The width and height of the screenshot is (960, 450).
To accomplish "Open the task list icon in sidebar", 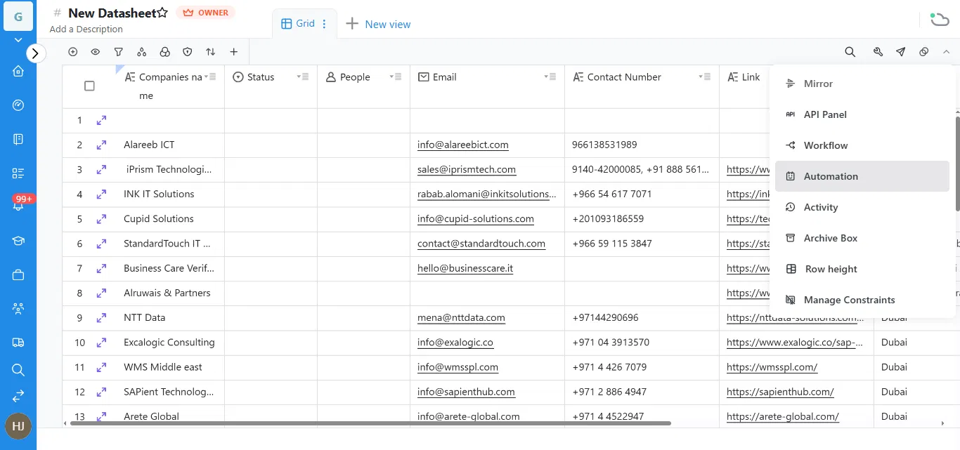I will coord(18,173).
